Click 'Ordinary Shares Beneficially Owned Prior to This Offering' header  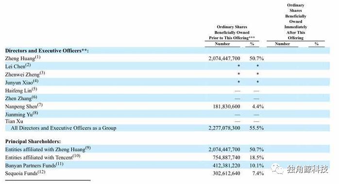tap(232, 33)
